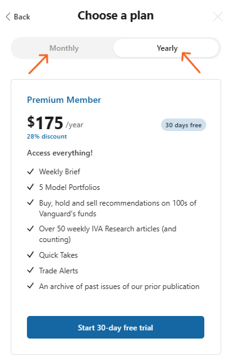Click the 28% discount link text

point(47,136)
